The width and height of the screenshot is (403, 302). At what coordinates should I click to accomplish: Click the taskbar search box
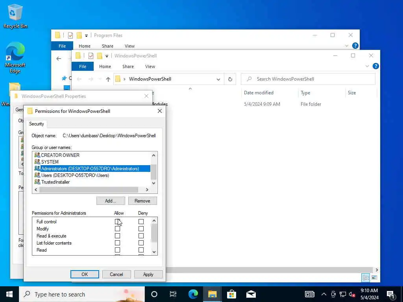[x=82, y=294]
